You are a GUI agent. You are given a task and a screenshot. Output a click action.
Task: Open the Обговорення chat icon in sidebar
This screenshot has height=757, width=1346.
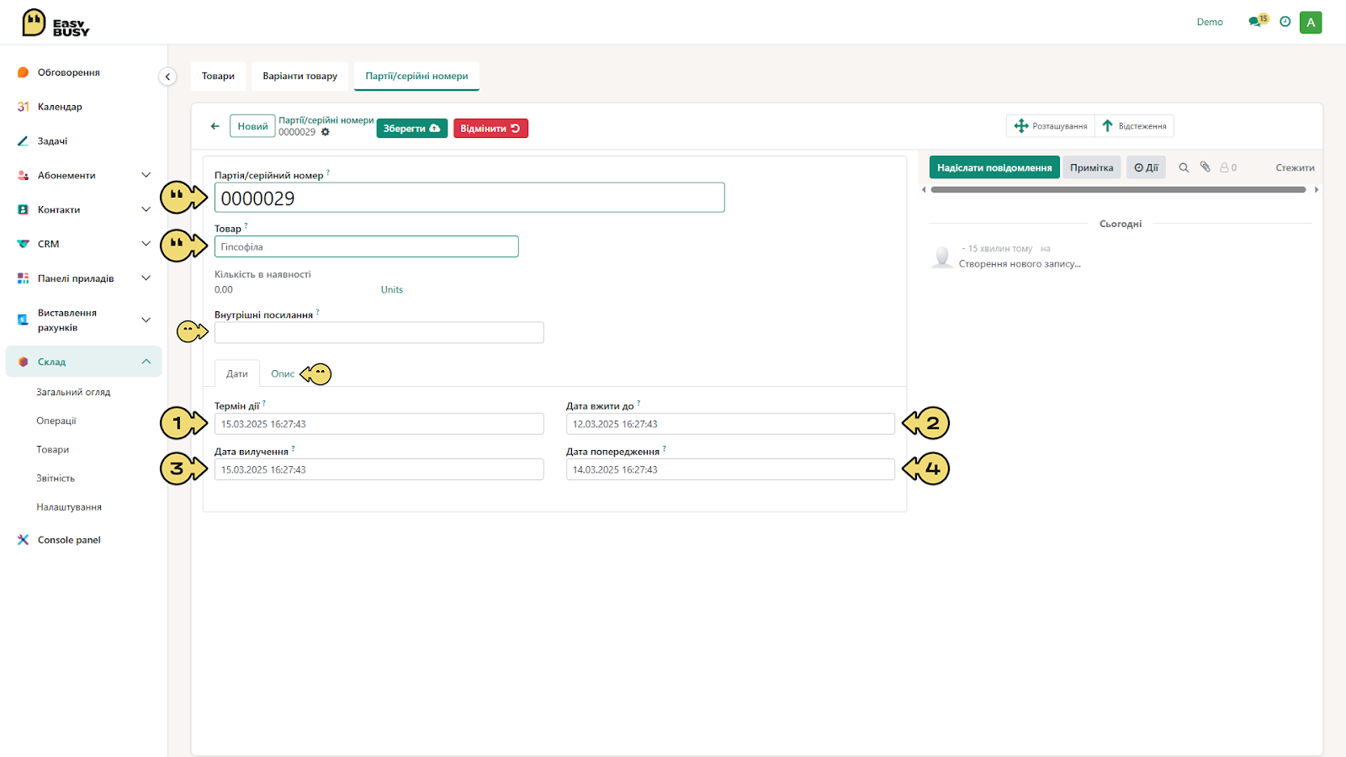point(23,72)
